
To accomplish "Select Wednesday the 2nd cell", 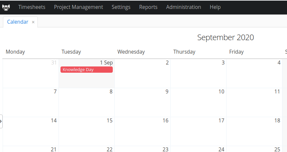I will (142, 74).
